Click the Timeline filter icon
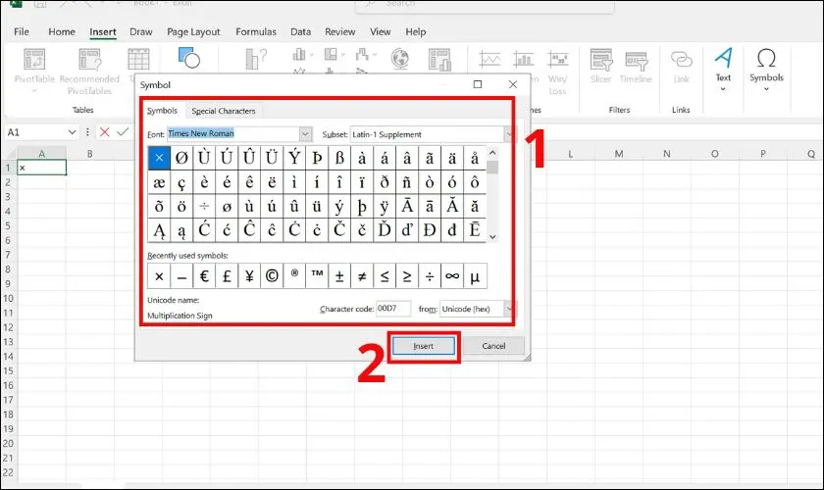824x490 pixels. (x=636, y=63)
